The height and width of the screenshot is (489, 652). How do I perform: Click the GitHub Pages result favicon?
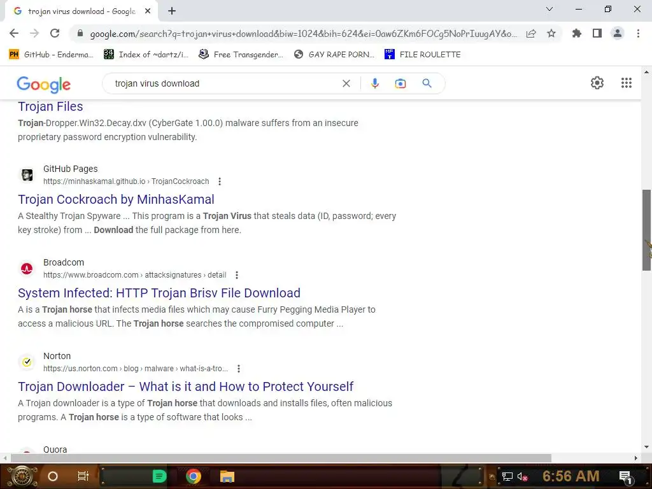point(27,175)
